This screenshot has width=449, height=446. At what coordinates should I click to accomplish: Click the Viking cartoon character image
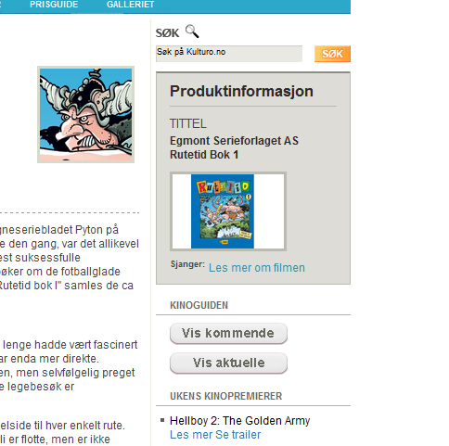(x=85, y=114)
